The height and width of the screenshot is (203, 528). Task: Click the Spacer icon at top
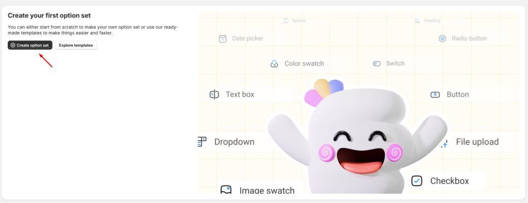click(x=285, y=21)
